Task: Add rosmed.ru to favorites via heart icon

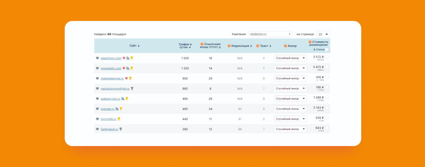Action: tap(97, 109)
